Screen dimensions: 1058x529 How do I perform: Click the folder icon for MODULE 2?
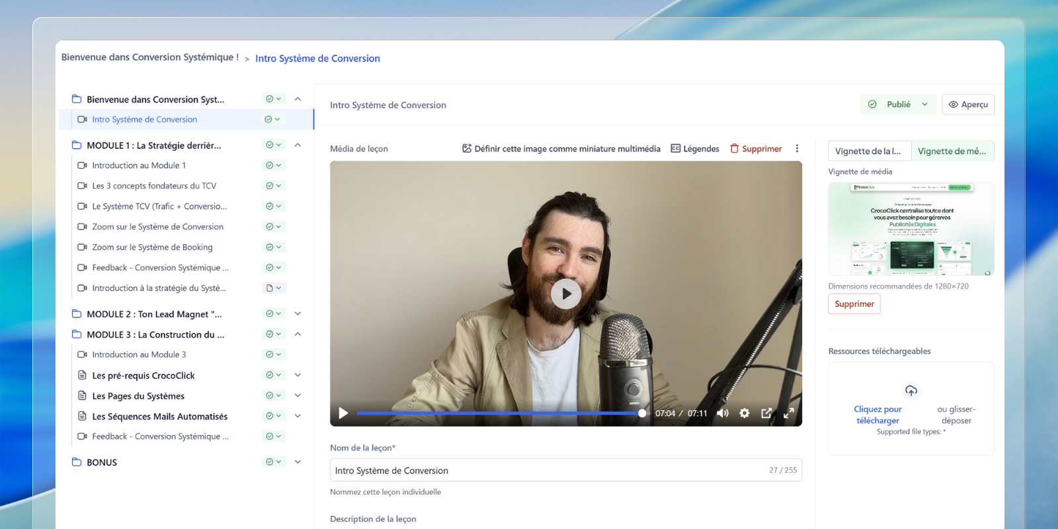pos(77,314)
